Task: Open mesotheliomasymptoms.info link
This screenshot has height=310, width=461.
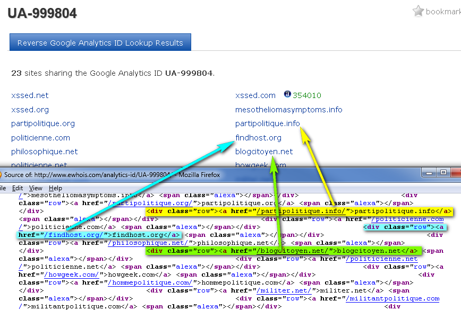Action: tap(289, 110)
